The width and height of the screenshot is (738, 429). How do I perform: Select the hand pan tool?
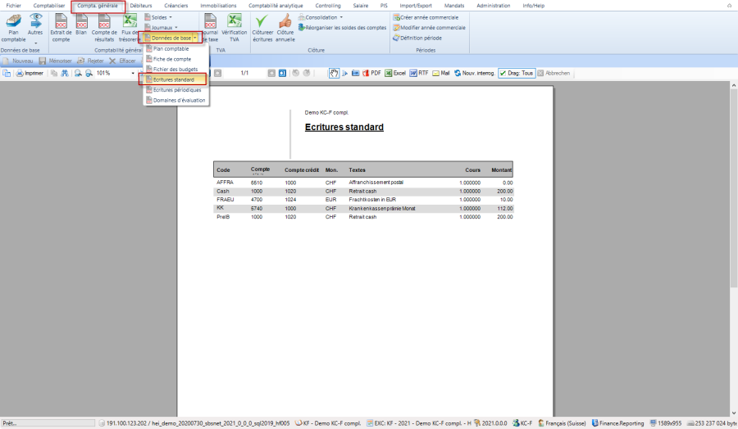point(334,74)
